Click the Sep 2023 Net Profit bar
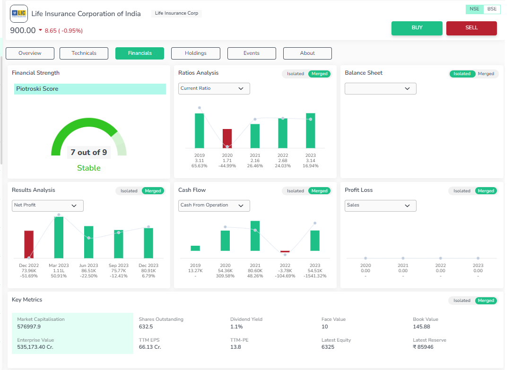 click(x=118, y=244)
